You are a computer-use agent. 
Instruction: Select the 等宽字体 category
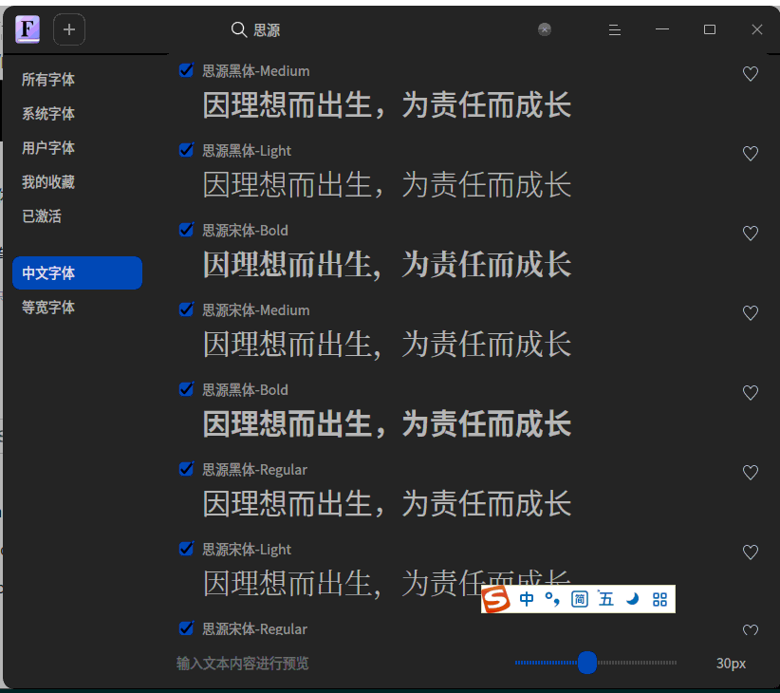point(48,308)
